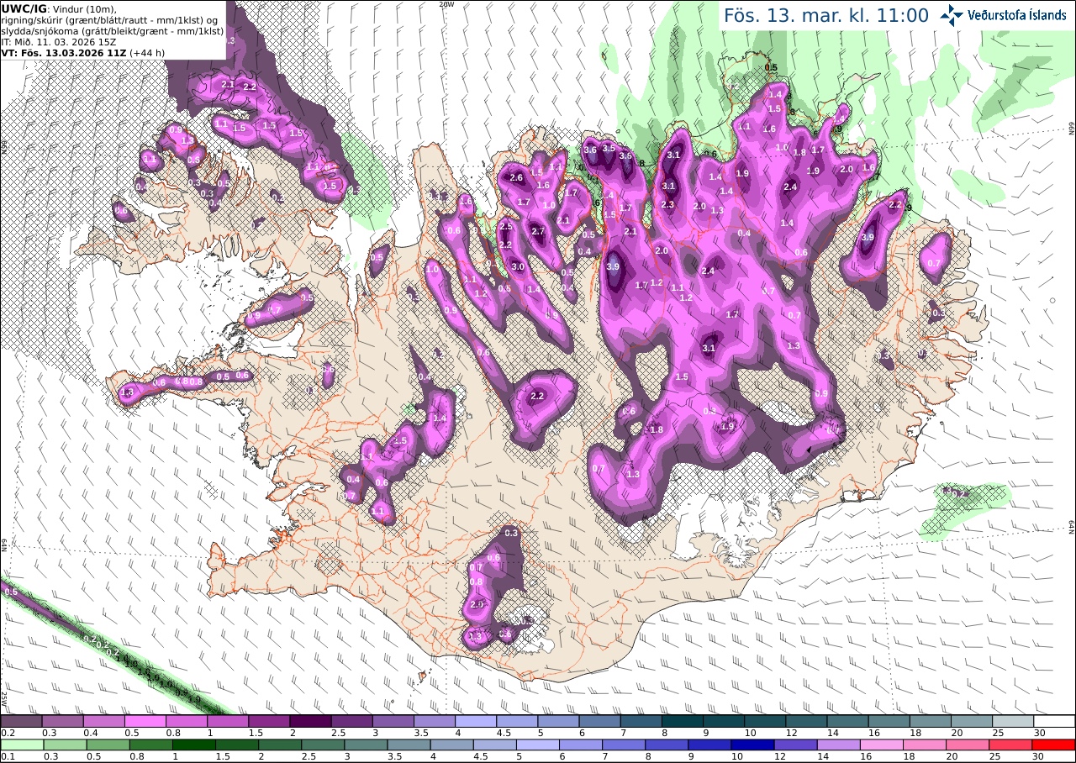Click the slydda/snjókoma legend description line
Image resolution: width=1076 pixels, height=763 pixels.
coord(112,30)
